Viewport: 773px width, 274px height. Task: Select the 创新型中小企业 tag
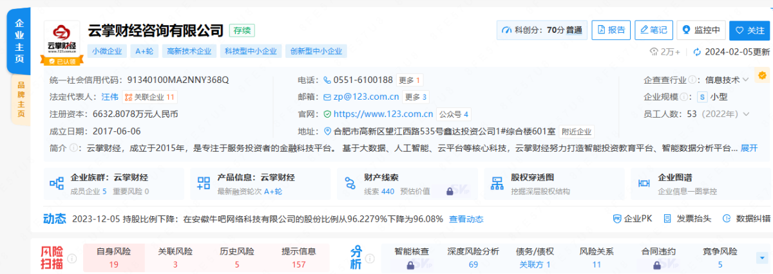[x=316, y=51]
